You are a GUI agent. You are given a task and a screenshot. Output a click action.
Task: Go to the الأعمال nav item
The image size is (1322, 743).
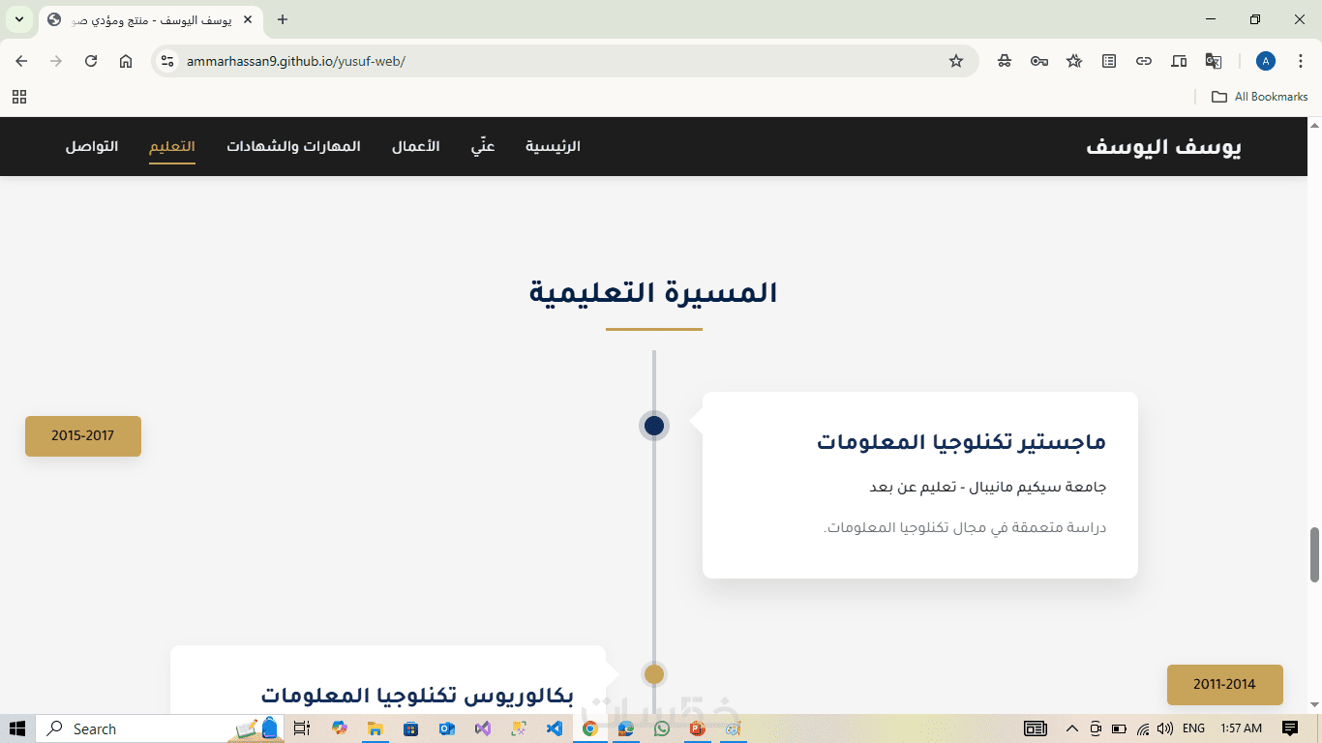pyautogui.click(x=415, y=146)
